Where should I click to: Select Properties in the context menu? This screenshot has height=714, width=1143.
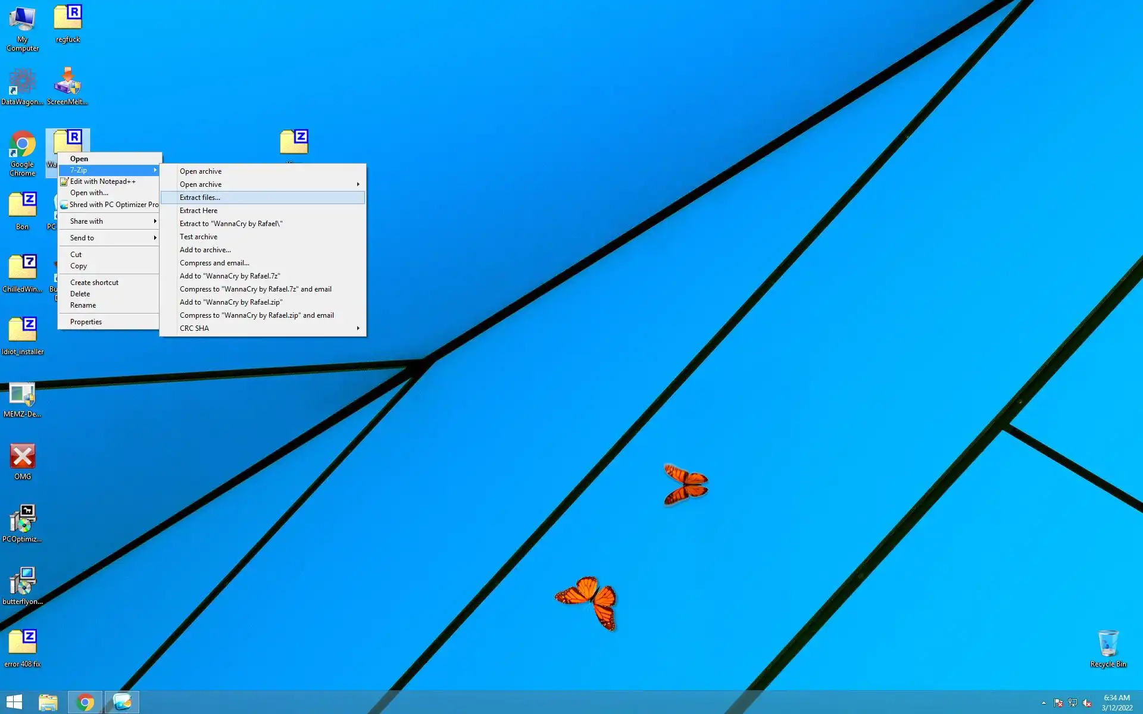click(x=86, y=322)
